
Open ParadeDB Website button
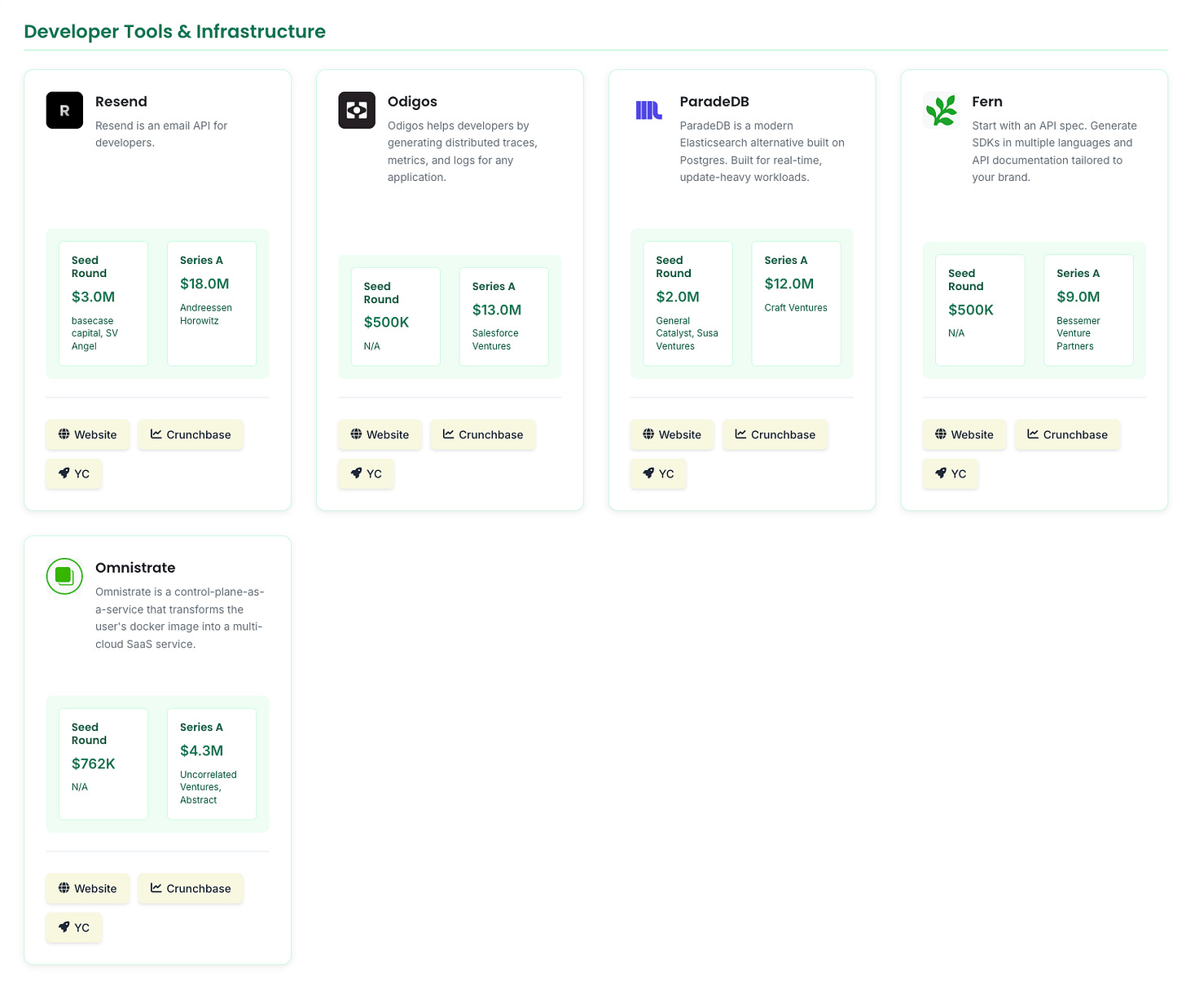pos(672,434)
